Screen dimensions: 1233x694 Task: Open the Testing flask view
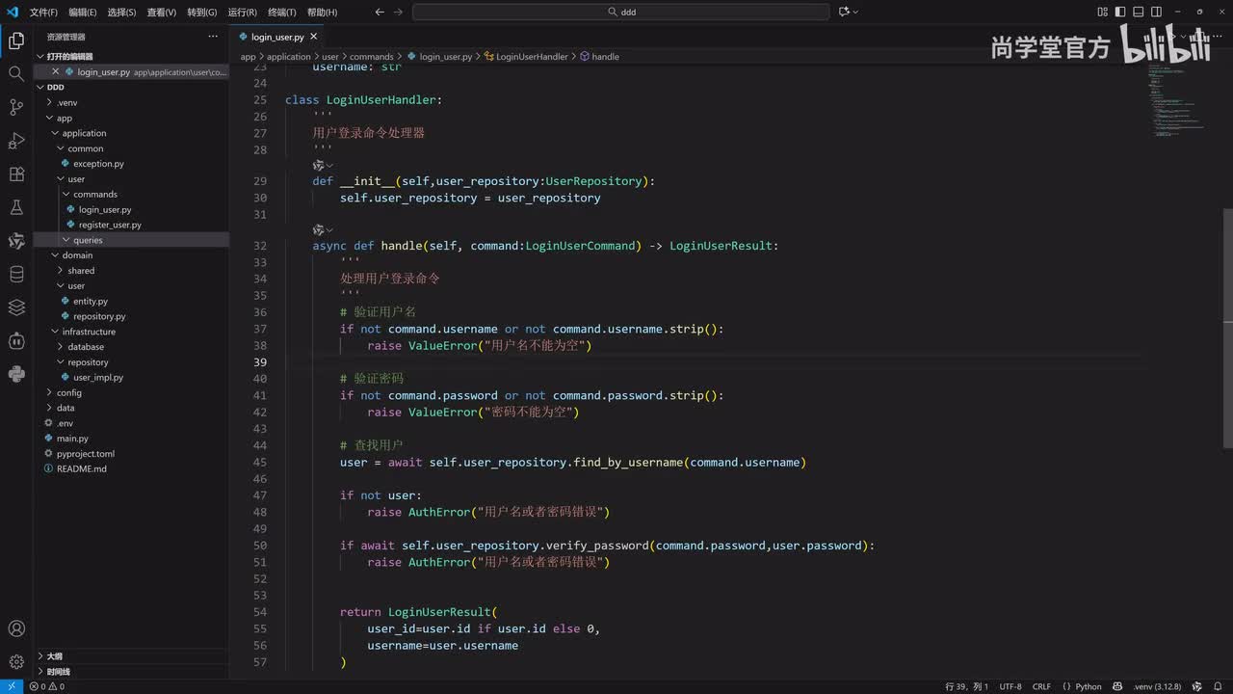(x=16, y=207)
